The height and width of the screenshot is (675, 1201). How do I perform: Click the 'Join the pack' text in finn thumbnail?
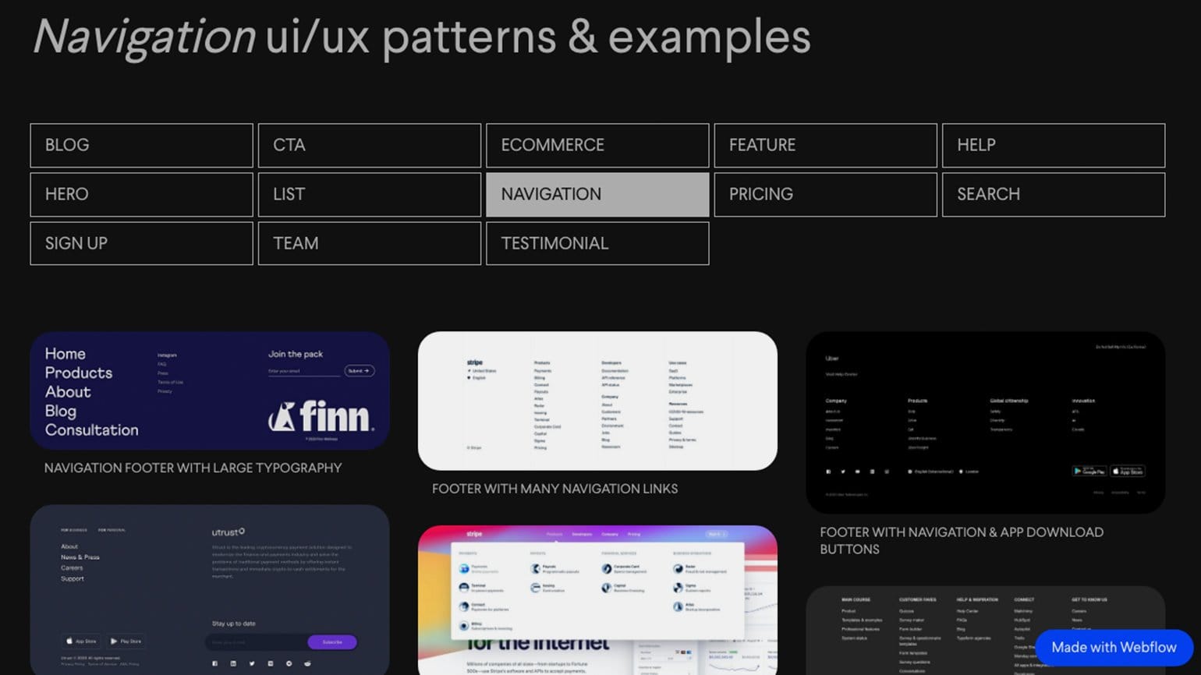[295, 354]
